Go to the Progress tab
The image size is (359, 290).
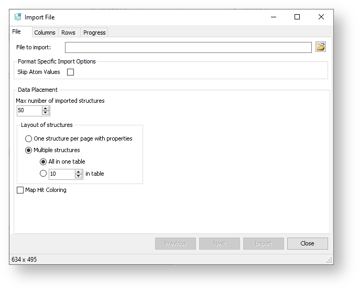94,33
